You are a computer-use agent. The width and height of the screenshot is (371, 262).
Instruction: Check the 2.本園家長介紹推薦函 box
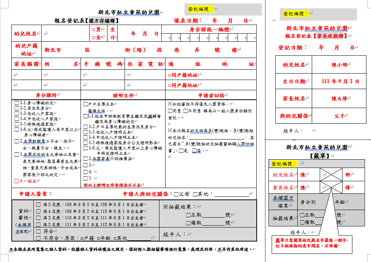pos(85,158)
